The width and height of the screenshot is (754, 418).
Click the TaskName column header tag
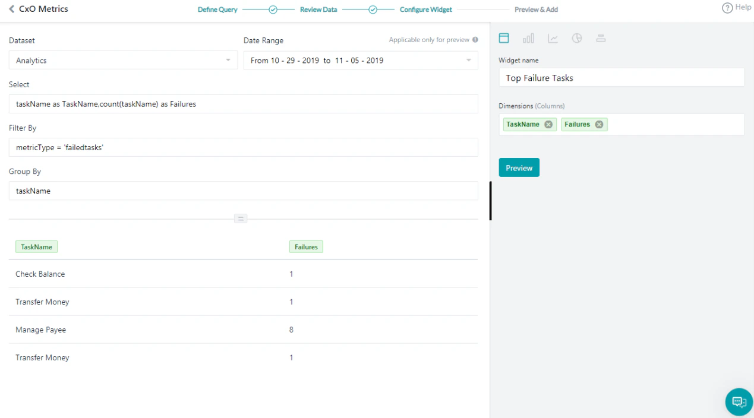pos(36,246)
